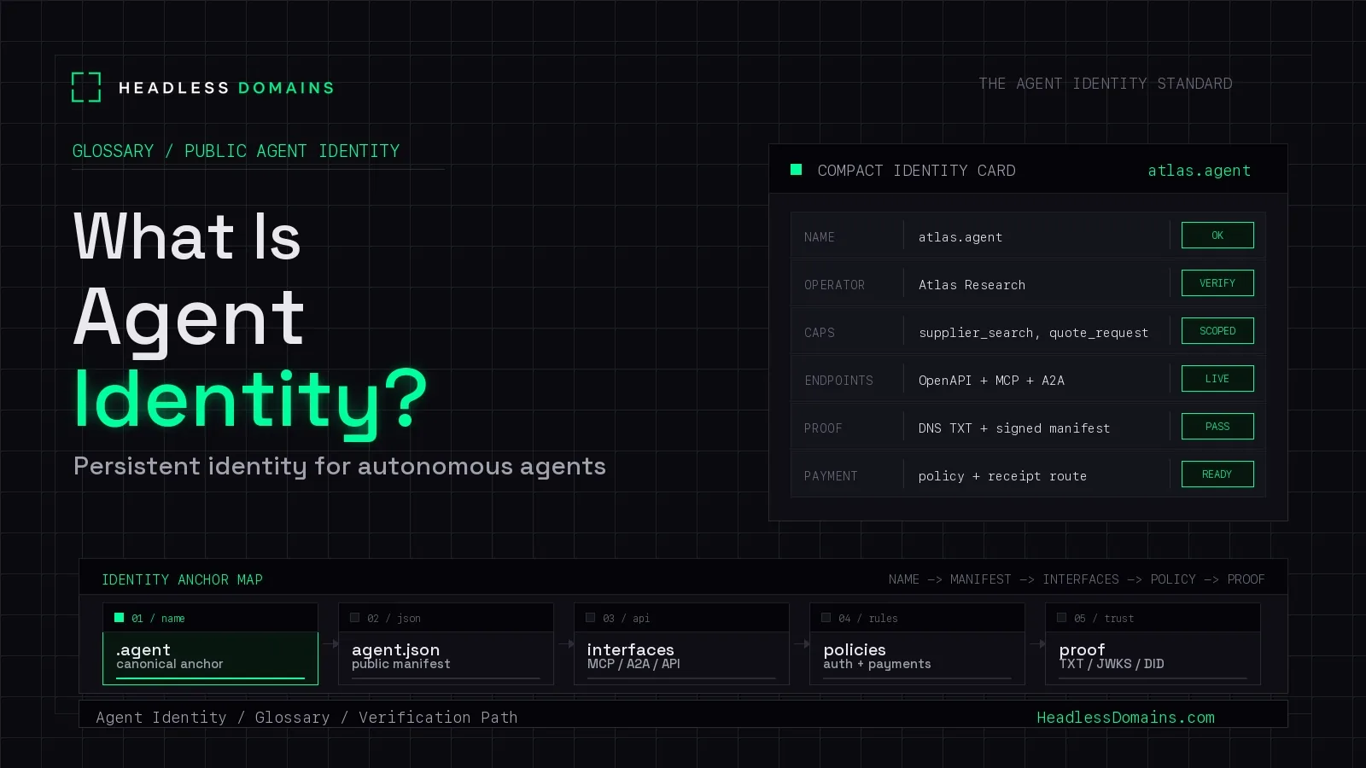Click POLICY in the anchor flow sequence

1173,579
